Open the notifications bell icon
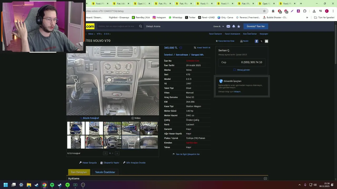The width and height of the screenshot is (337, 189). [234, 26]
